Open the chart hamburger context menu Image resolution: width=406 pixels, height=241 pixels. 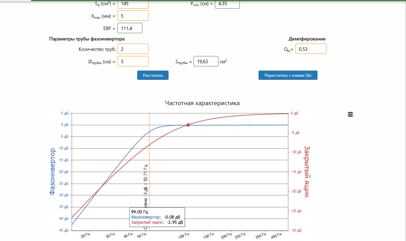(350, 114)
